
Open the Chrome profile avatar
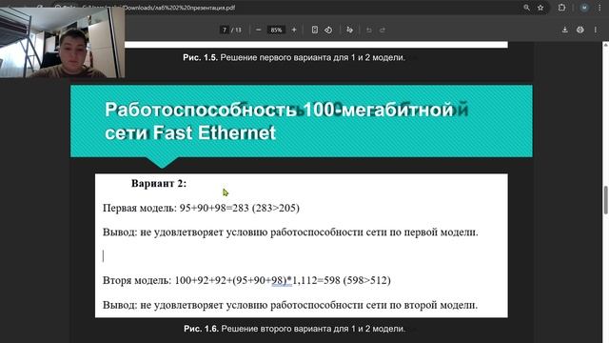point(583,8)
